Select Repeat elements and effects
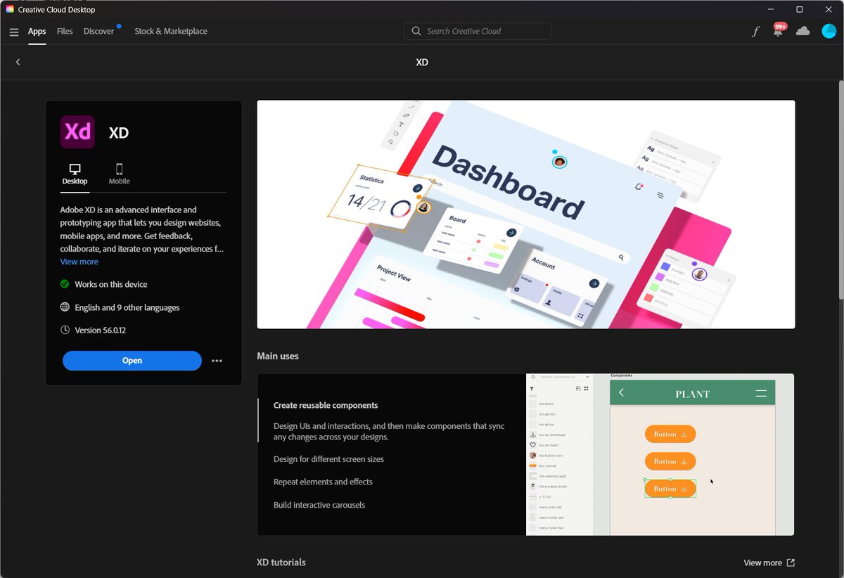 click(x=323, y=482)
